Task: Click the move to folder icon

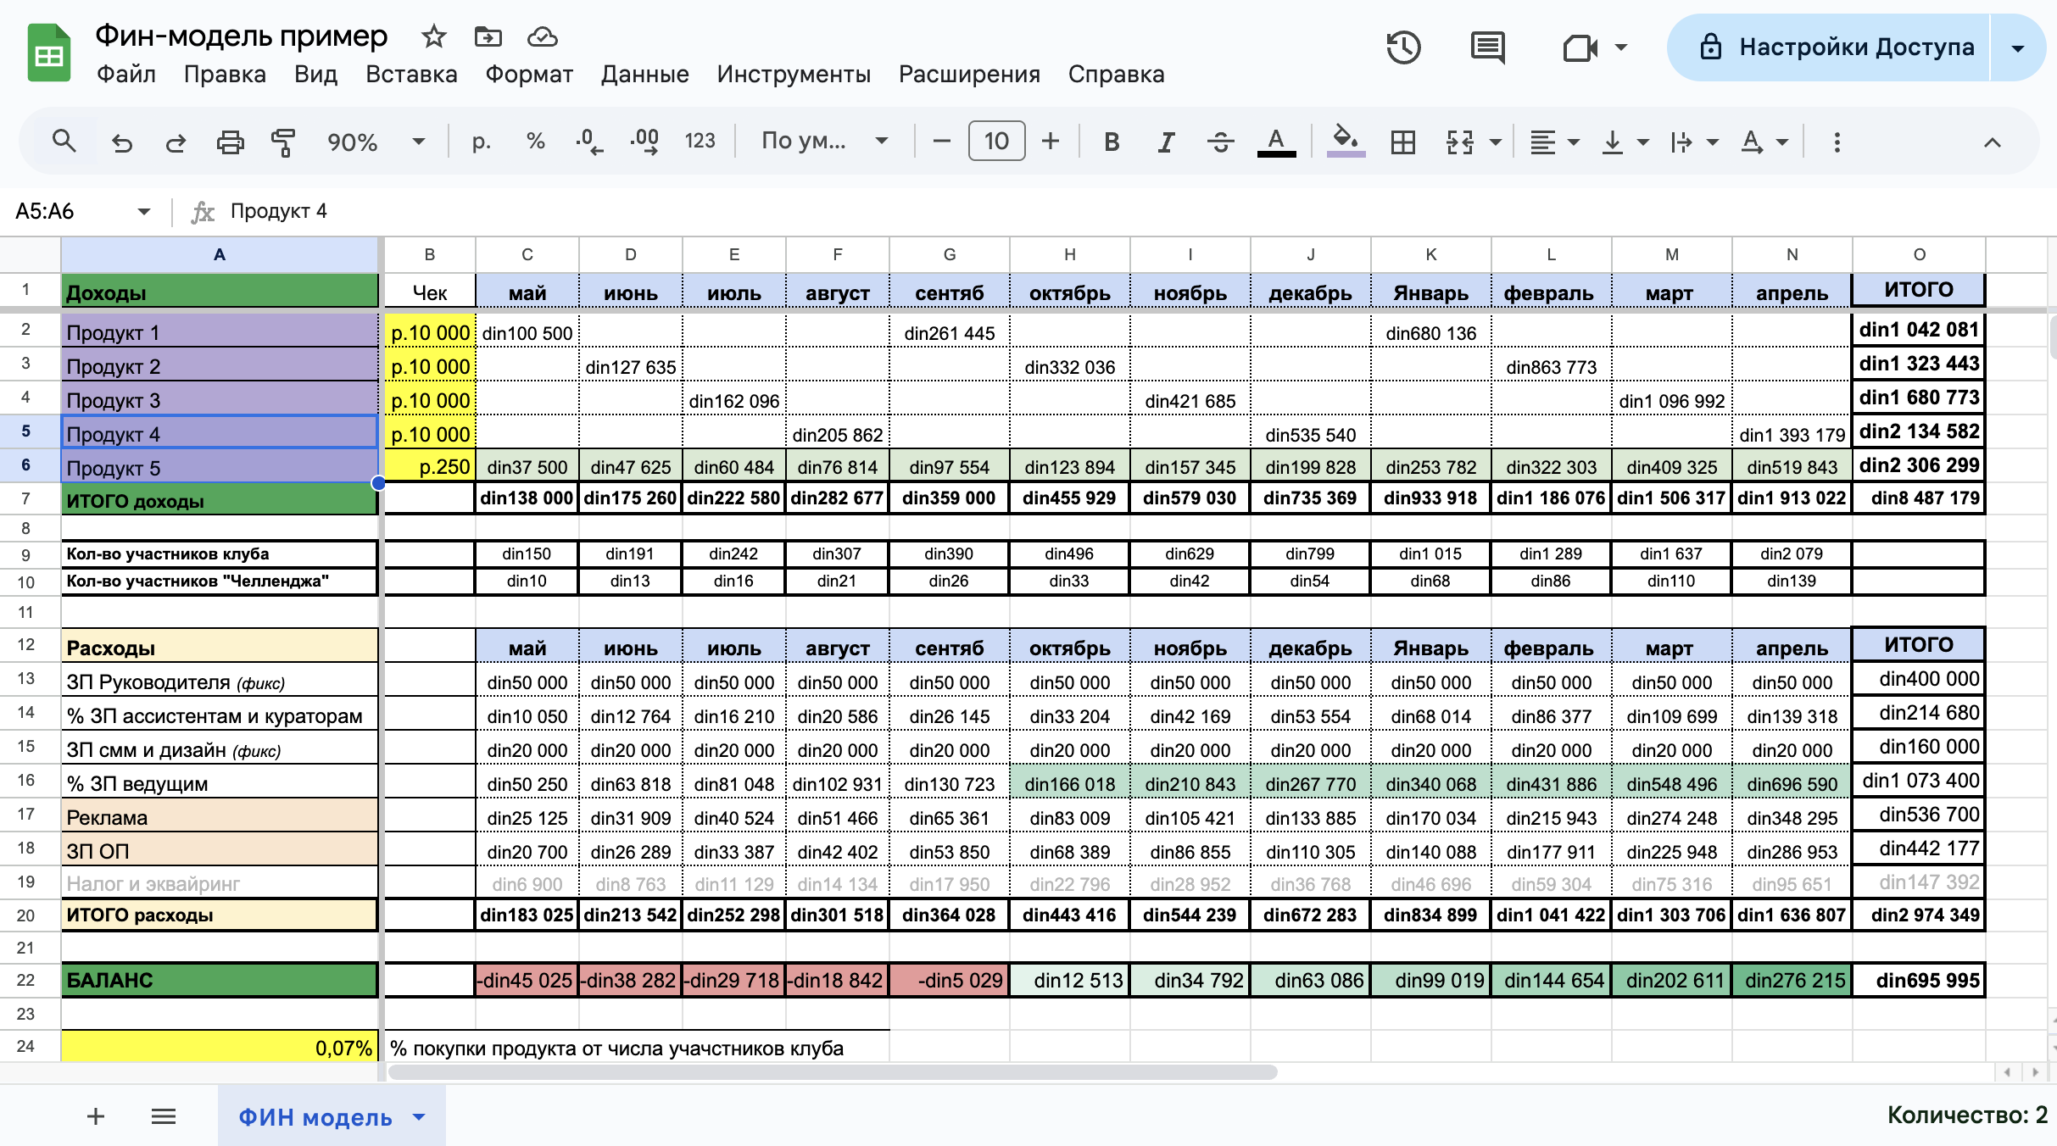Action: [488, 36]
